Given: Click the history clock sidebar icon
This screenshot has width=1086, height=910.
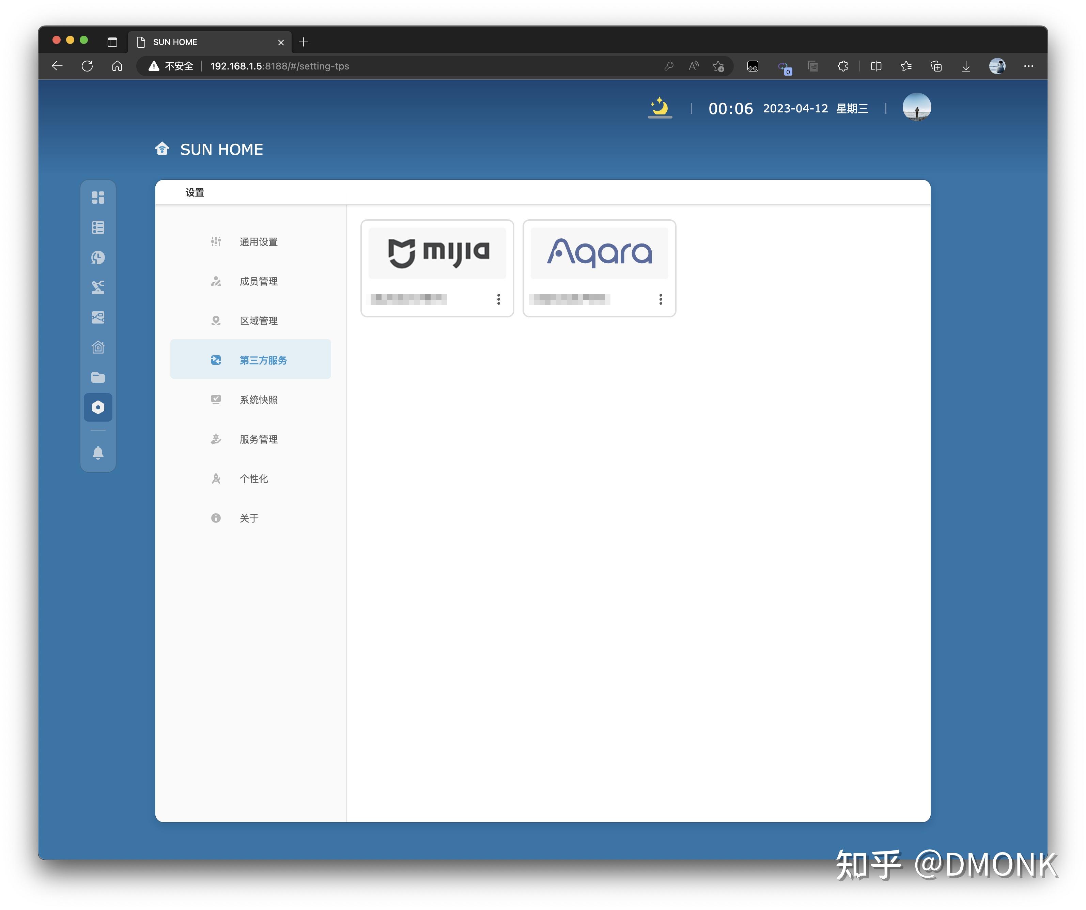Looking at the screenshot, I should (98, 257).
